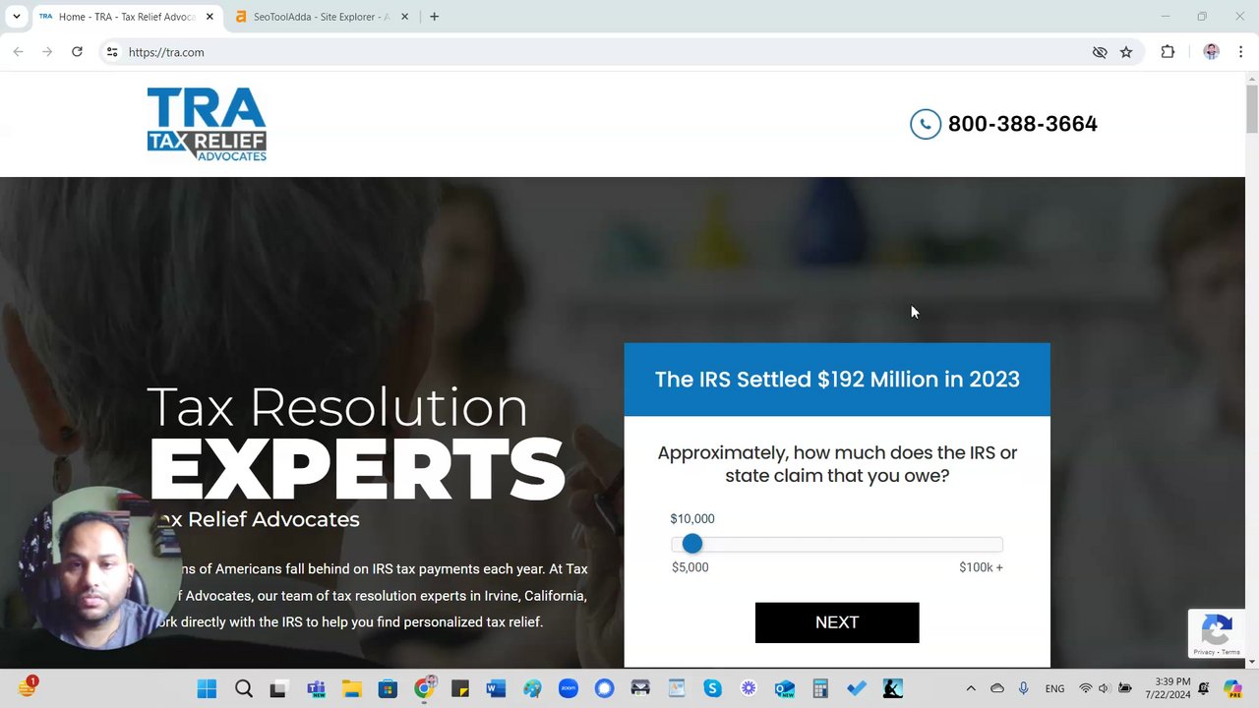Screen dimensions: 1259x708
Task: Open Task View on the taskbar
Action: coord(278,688)
